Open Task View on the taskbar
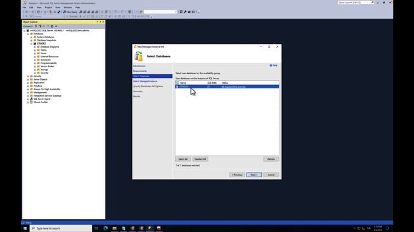The width and height of the screenshot is (414, 232). point(96,228)
